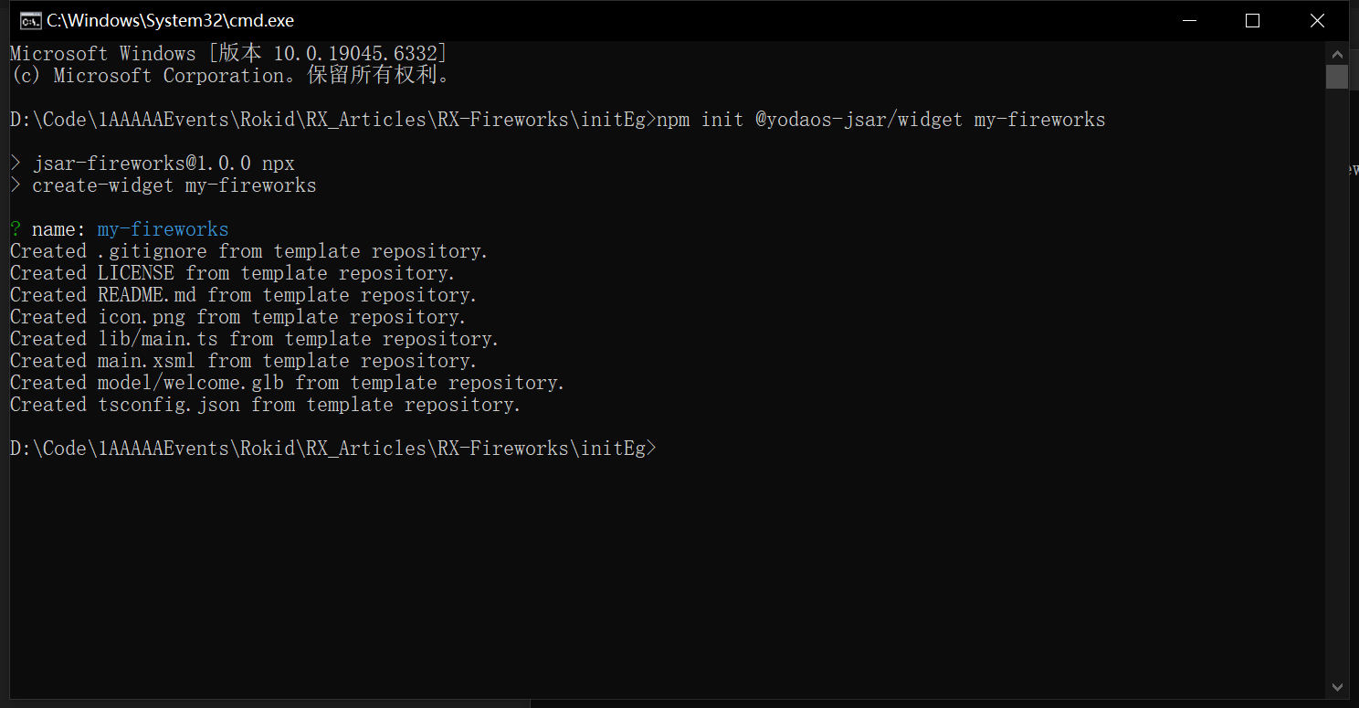Maximize the command prompt window
The image size is (1359, 708).
(x=1252, y=20)
